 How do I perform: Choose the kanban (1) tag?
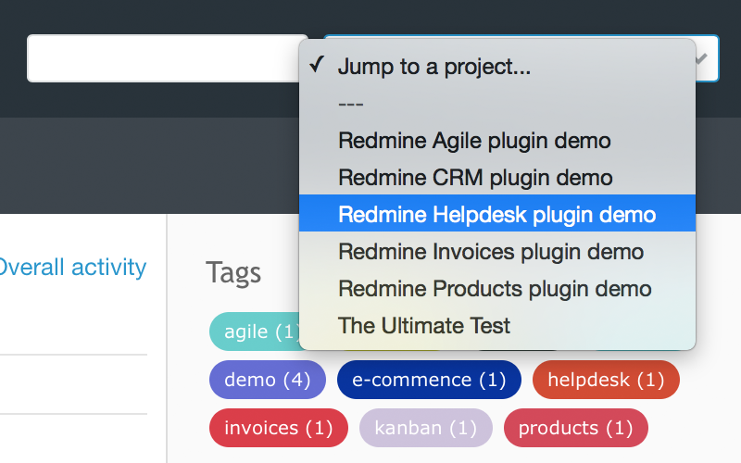pos(426,428)
